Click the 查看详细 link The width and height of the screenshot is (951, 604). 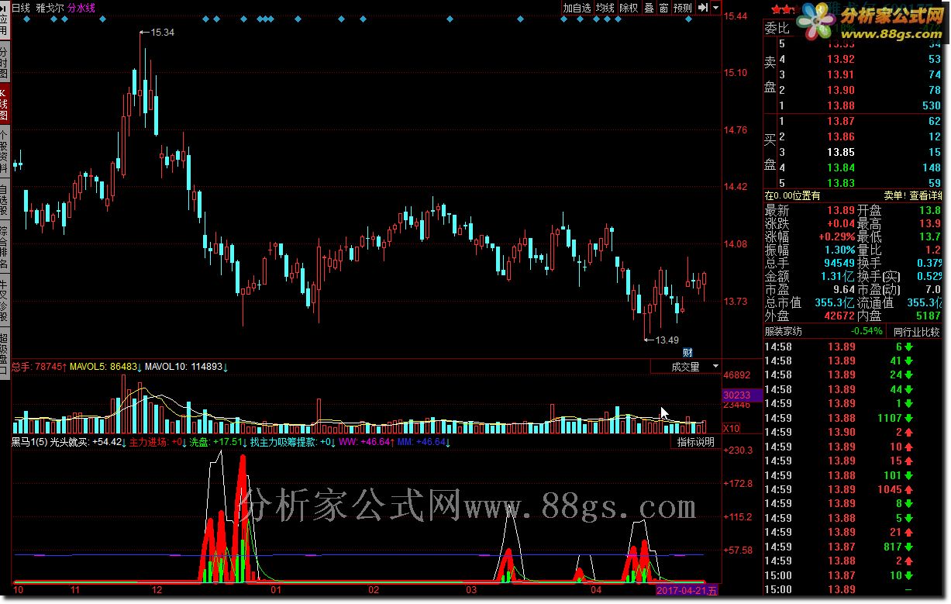click(927, 196)
